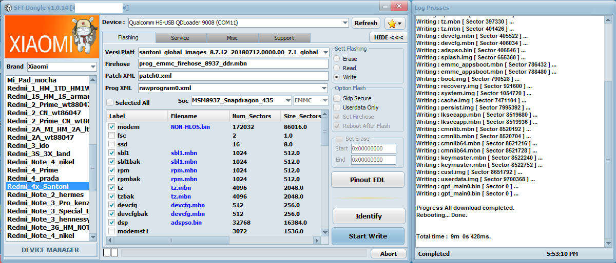The image size is (616, 263).
Task: Select Redmi_3_ido device
Action: coord(47,145)
